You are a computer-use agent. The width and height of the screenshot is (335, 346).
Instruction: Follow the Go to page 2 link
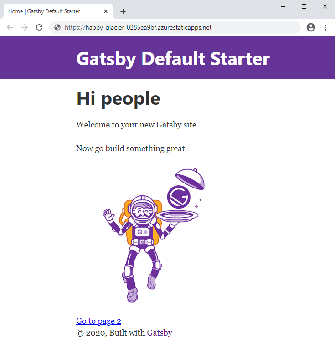[98, 321]
